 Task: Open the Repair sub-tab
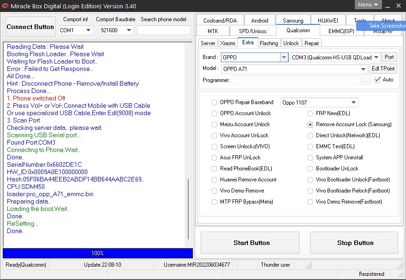(311, 43)
